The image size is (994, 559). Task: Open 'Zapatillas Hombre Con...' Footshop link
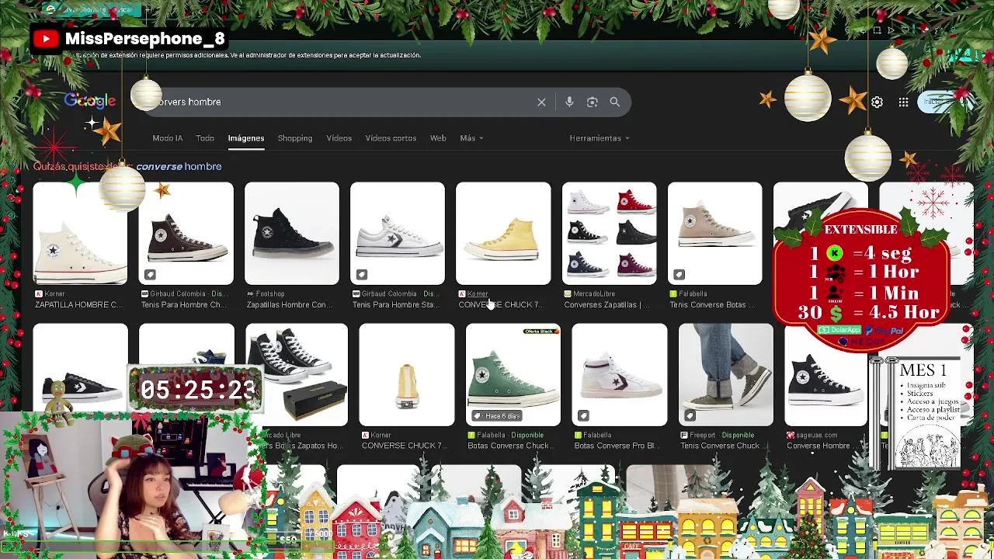click(x=290, y=304)
